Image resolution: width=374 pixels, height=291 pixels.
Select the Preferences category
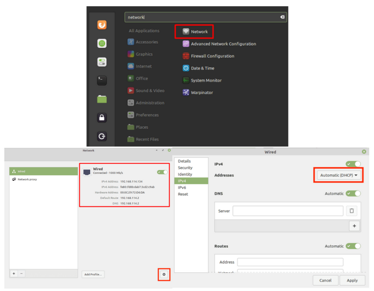(143, 115)
